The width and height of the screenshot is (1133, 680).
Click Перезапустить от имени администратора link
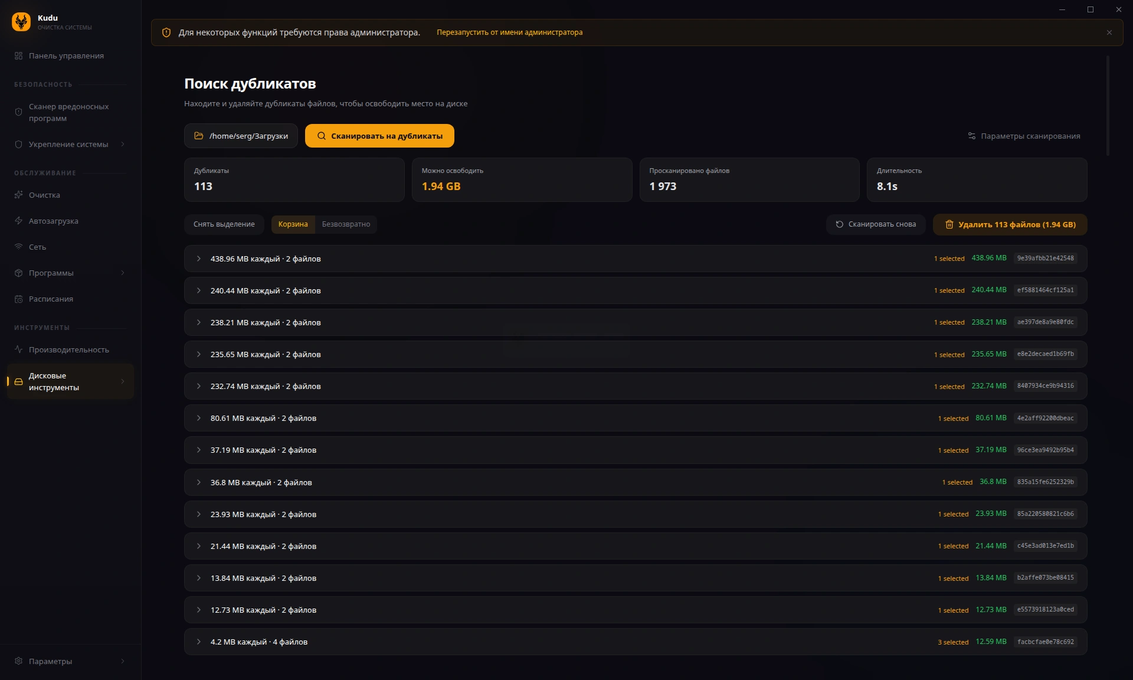click(509, 32)
